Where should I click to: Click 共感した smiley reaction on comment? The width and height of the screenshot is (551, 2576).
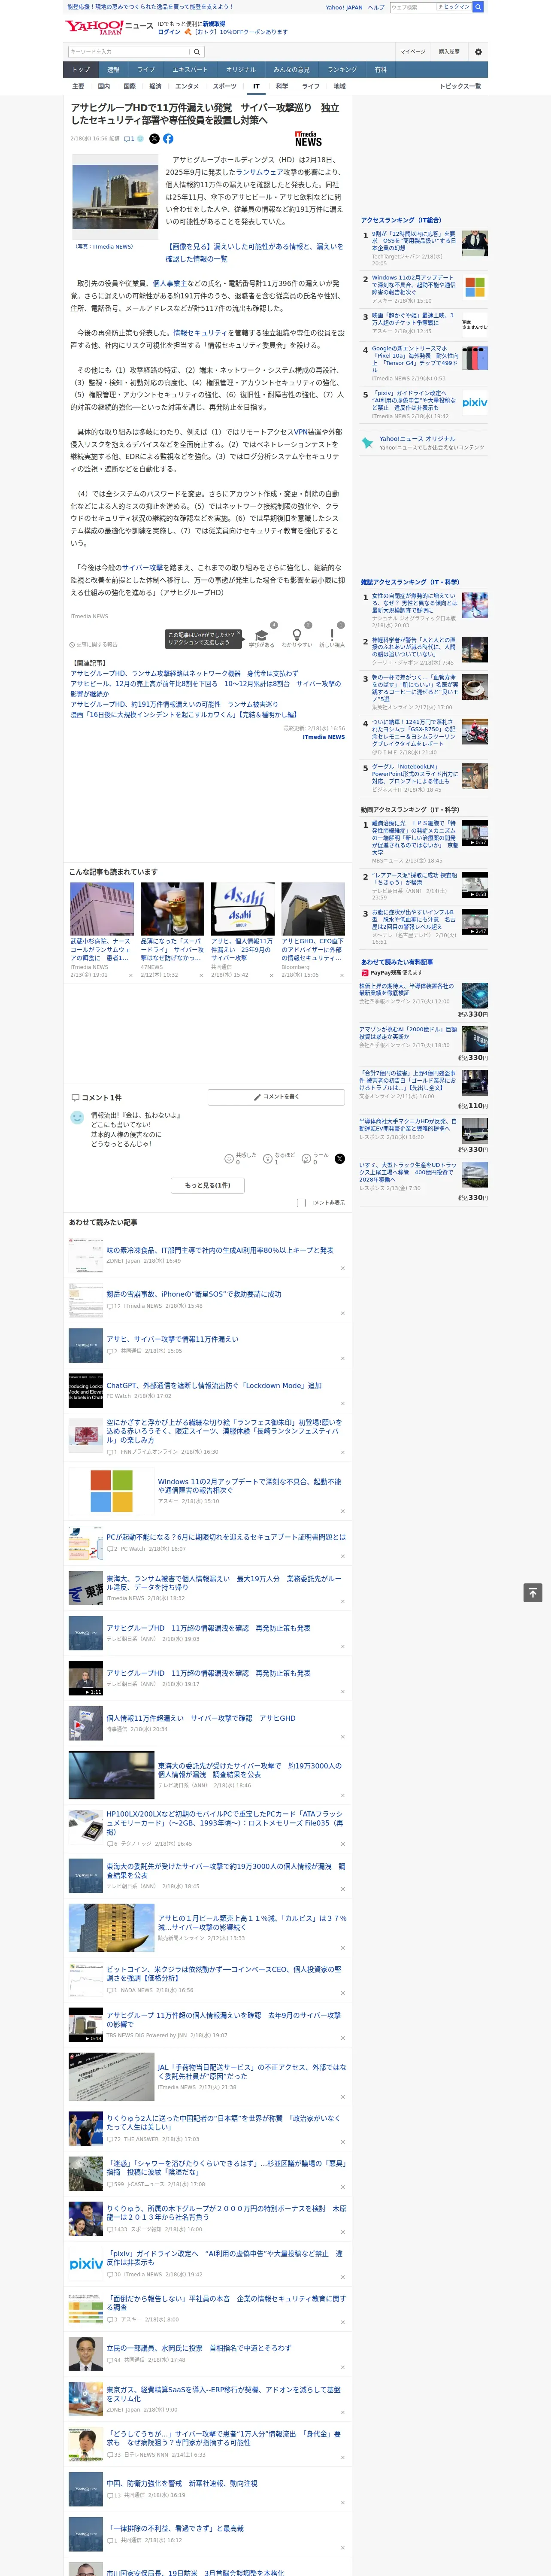(x=229, y=1159)
